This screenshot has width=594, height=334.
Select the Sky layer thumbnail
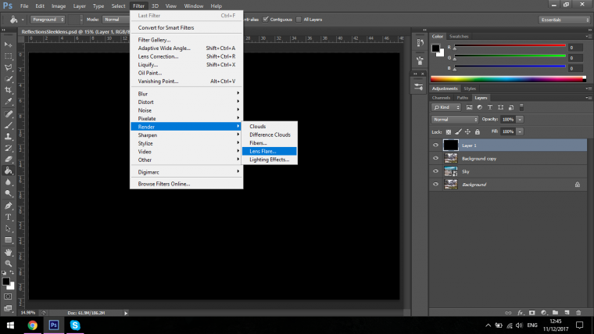(x=450, y=171)
